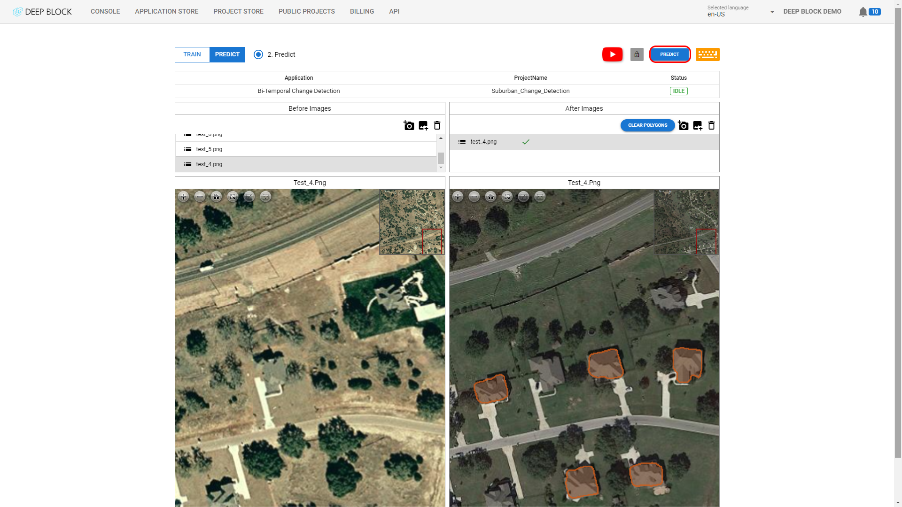The image size is (902, 507).
Task: Open PROJECT STORE page
Action: pos(238,11)
